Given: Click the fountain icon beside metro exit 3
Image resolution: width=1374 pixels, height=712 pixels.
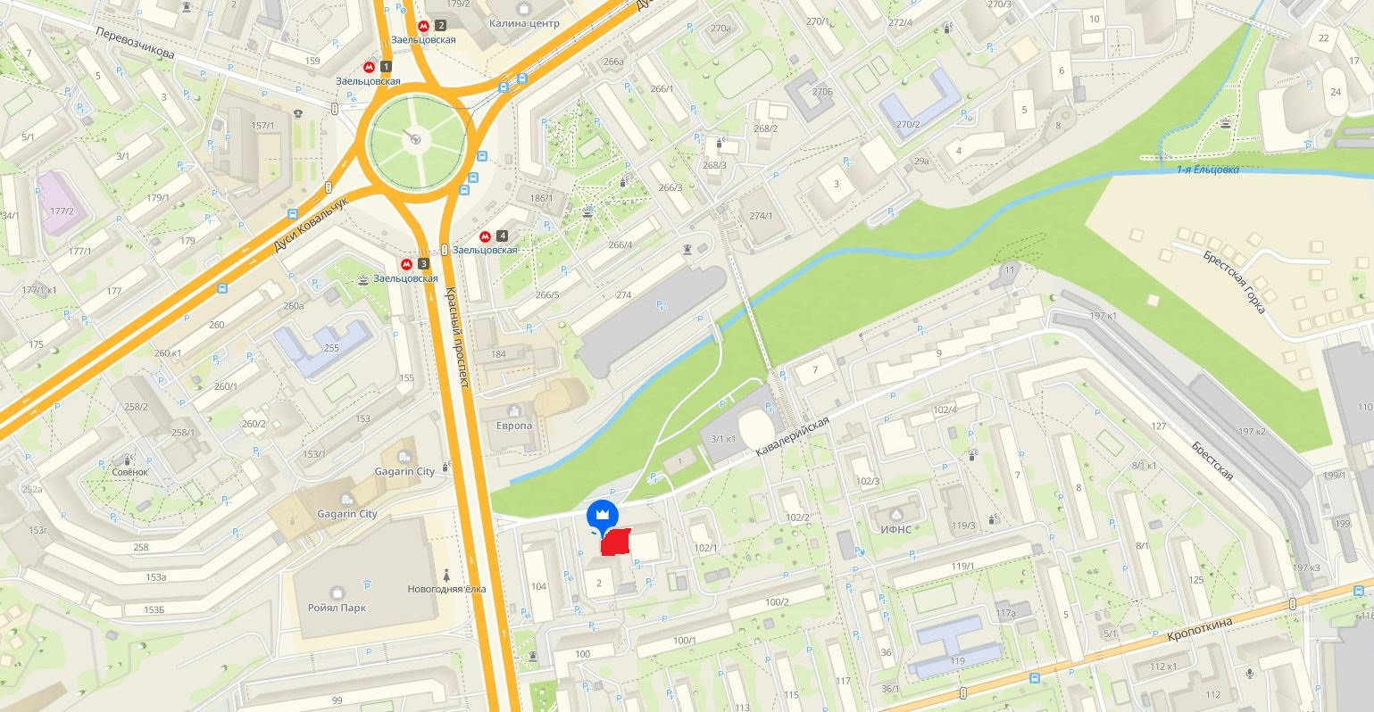Looking at the screenshot, I should click(x=362, y=279).
